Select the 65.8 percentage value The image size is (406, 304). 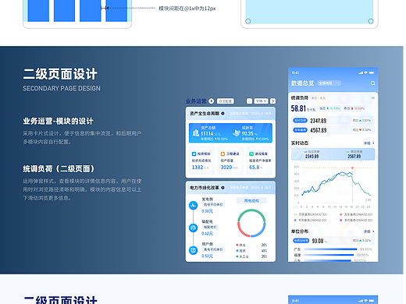(x=255, y=168)
